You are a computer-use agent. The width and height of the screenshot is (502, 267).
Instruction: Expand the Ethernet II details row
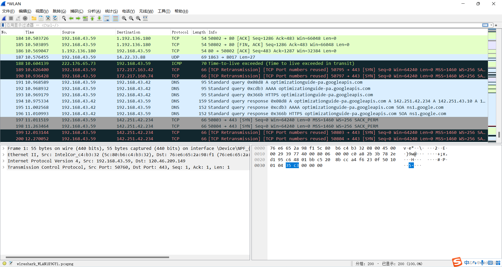3,155
